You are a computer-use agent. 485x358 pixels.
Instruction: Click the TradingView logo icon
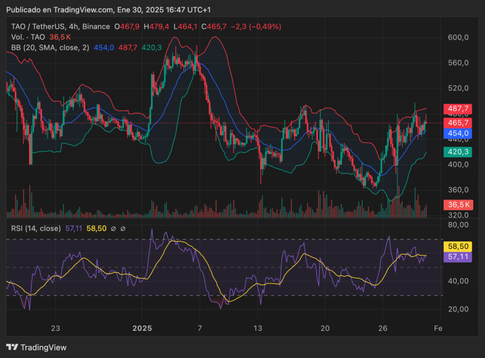12,347
